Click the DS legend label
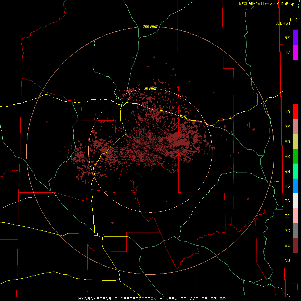 tap(287, 201)
